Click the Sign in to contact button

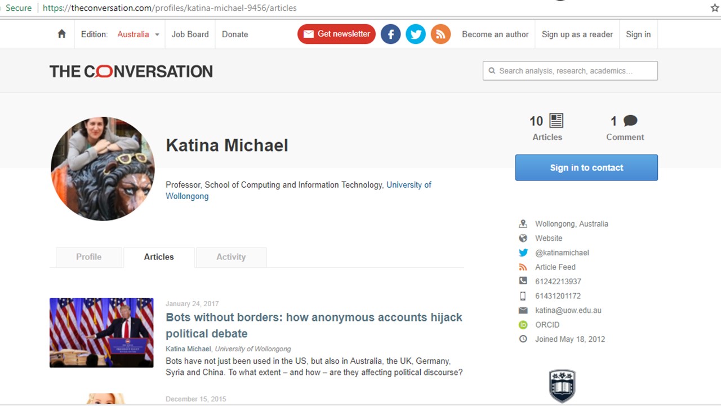click(586, 167)
